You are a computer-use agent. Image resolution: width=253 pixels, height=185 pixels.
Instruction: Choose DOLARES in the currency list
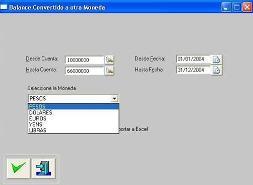[74, 112]
